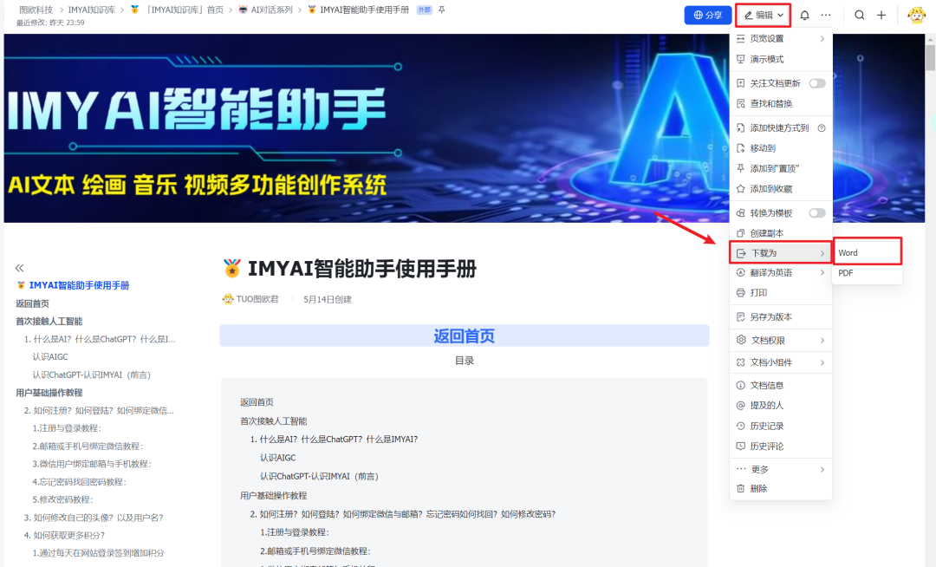This screenshot has width=936, height=567.
Task: Open 图欧科技 breadcrumb link
Action: click(x=36, y=10)
